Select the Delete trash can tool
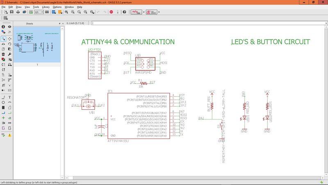Viewport: 328px width, 185px height. (3, 54)
